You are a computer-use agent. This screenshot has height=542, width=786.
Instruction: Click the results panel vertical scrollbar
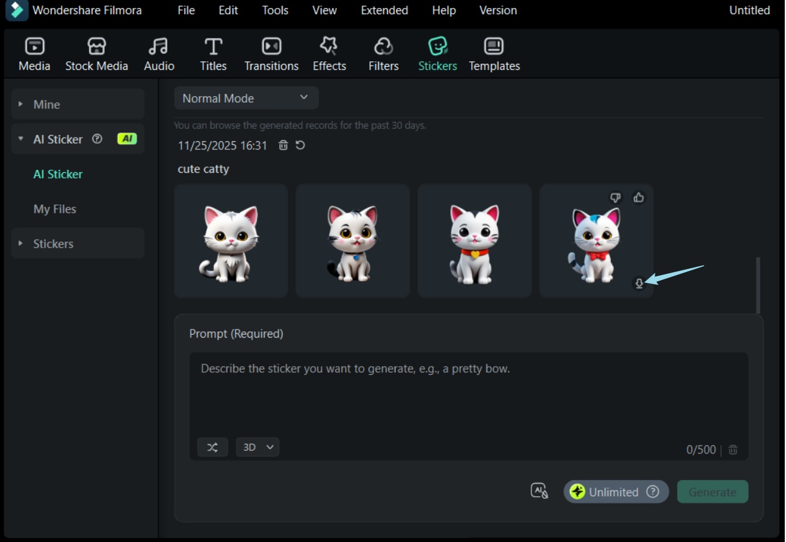click(758, 286)
